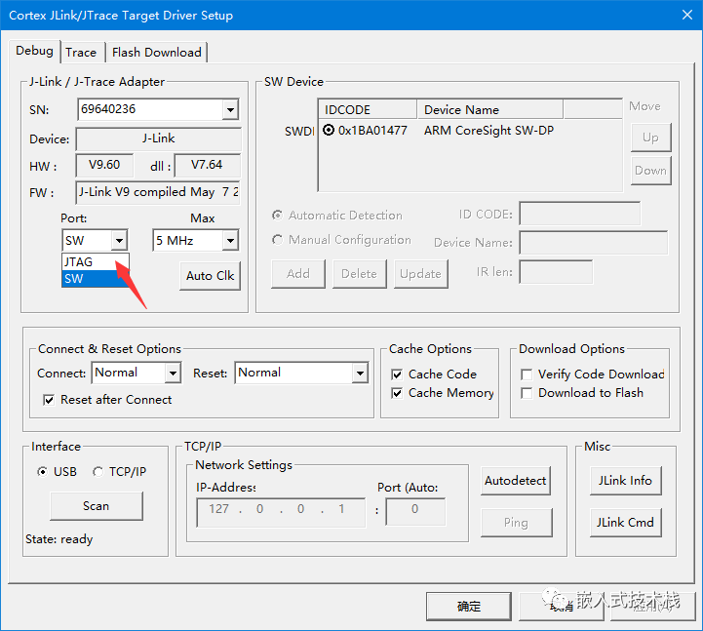This screenshot has height=631, width=703.
Task: Choose Automatic Detection radio option
Action: pyautogui.click(x=278, y=216)
